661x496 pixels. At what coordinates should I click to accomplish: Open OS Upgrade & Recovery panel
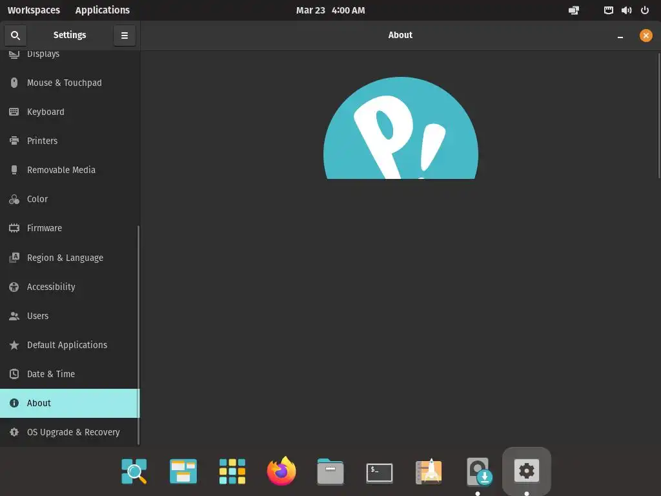pos(70,432)
